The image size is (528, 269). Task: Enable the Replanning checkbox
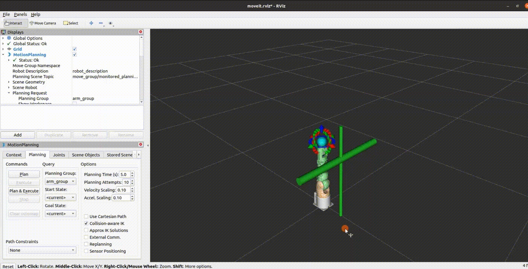coord(86,244)
